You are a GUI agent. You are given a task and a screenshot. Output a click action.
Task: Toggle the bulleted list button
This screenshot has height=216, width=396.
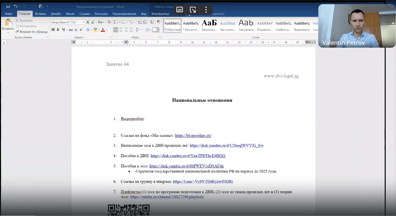pyautogui.click(x=116, y=22)
